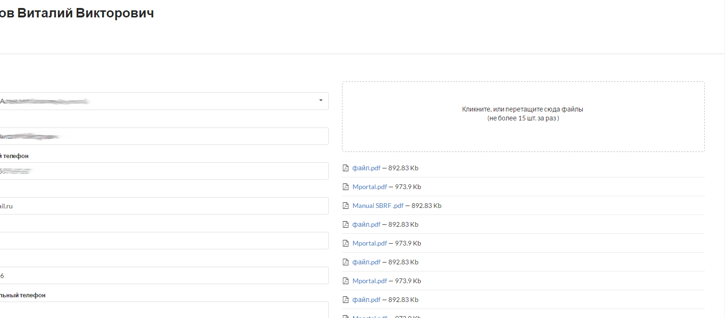The width and height of the screenshot is (725, 318).
Task: Click the PDF icon of the third файл.pdf
Action: tap(345, 262)
